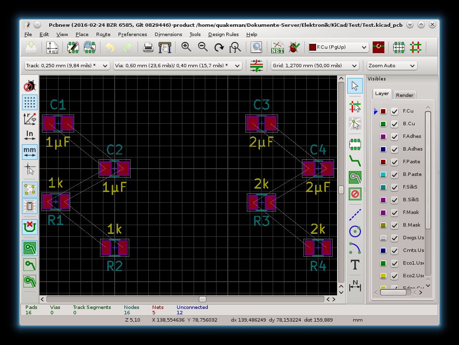Click the Zoom to fit icon
This screenshot has width=459, height=345.
(235, 47)
